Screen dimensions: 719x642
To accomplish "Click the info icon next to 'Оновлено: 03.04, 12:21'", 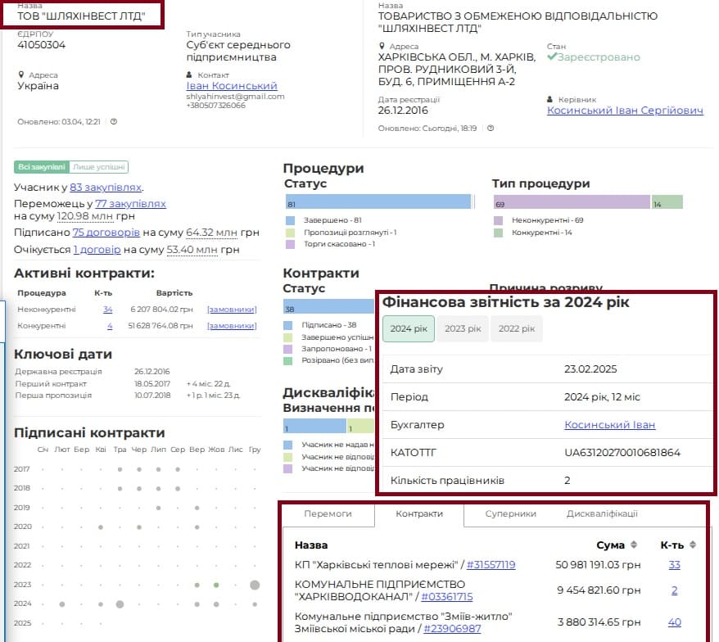I will pos(114,121).
